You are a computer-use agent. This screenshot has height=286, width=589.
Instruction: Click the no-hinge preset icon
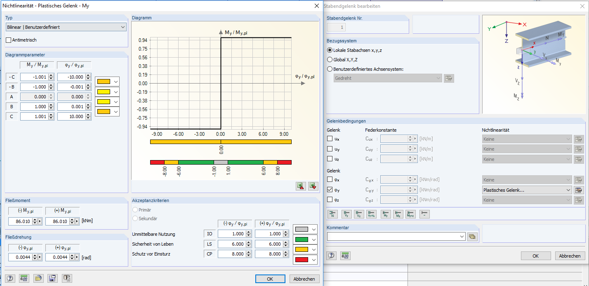tap(425, 214)
